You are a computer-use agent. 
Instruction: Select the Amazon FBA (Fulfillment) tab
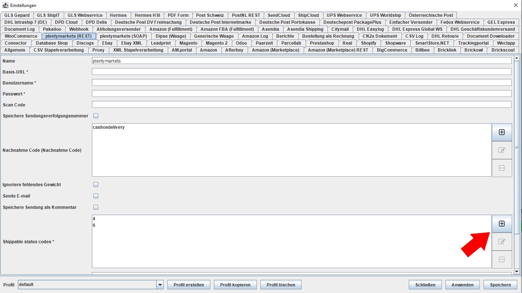[227, 29]
